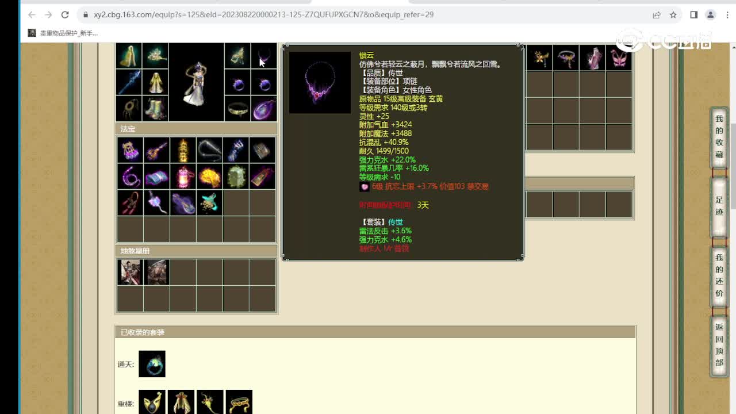Screen dimensions: 736x414
Task: Click the 地煞星册 section header
Action: (x=196, y=251)
